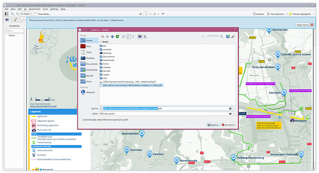The width and height of the screenshot is (319, 173).
Task: Open the Bookmarks menu in Okular
Action: (35, 9)
